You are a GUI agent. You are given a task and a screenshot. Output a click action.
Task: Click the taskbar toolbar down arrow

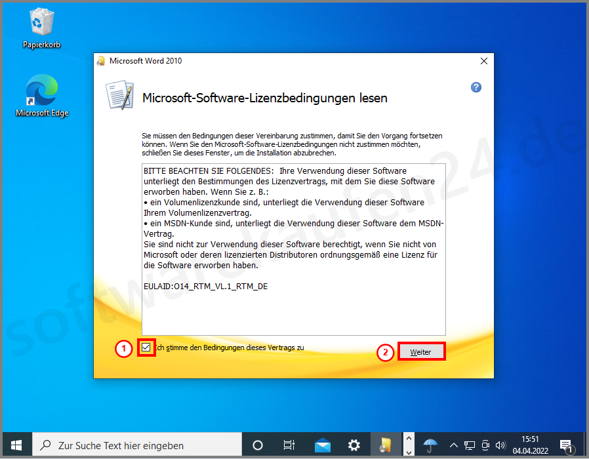409,452
